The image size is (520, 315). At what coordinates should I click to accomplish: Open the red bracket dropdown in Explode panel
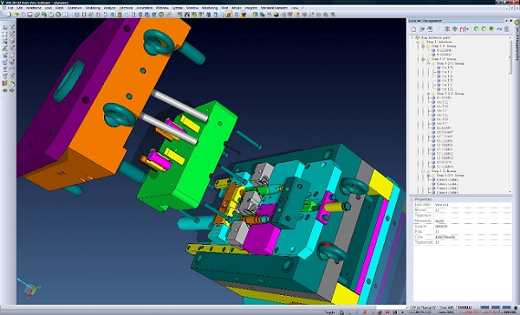465,29
